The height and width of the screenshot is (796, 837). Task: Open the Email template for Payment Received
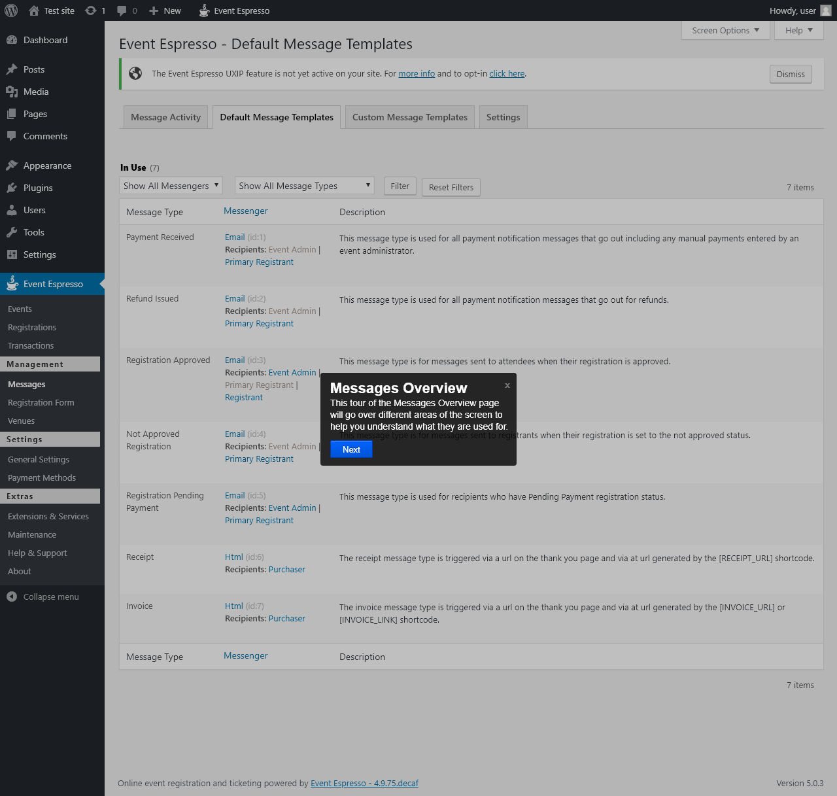coord(235,237)
